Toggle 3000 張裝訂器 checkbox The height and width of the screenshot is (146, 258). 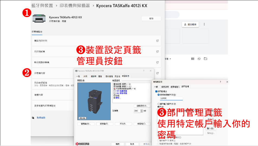pyautogui.click(x=115, y=93)
